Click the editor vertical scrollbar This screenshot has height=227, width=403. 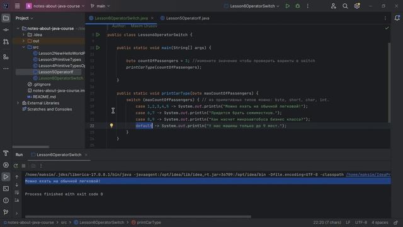(x=389, y=83)
